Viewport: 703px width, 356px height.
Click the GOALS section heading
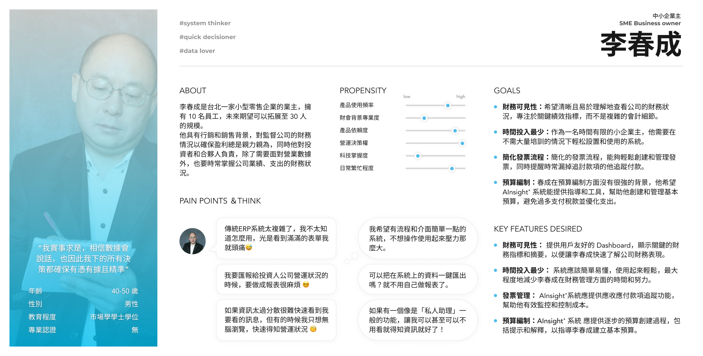coord(507,91)
